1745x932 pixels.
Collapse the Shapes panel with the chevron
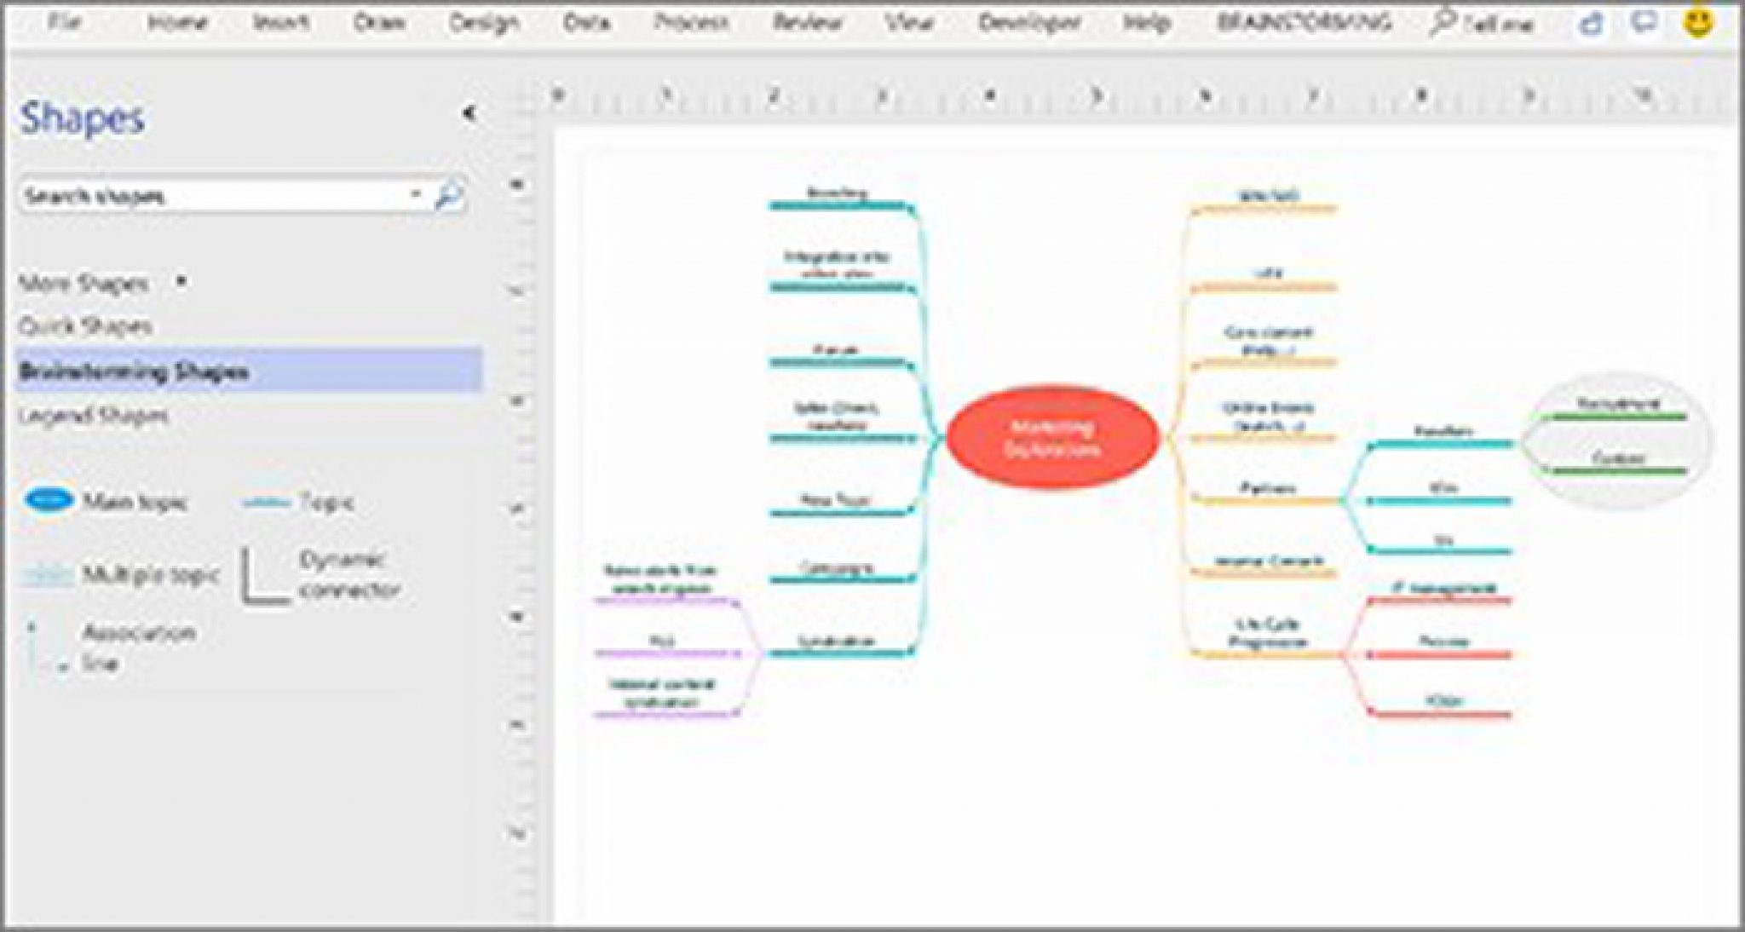pyautogui.click(x=468, y=112)
